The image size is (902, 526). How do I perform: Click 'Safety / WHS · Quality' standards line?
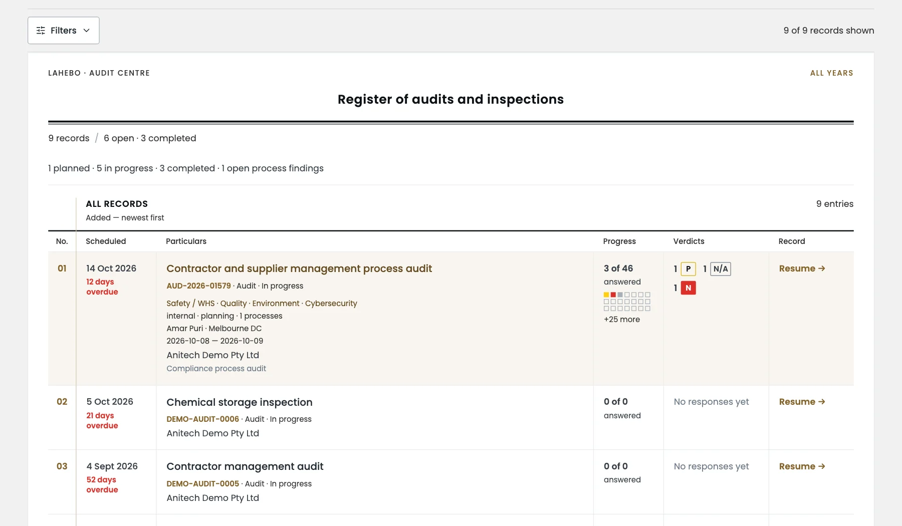click(262, 304)
